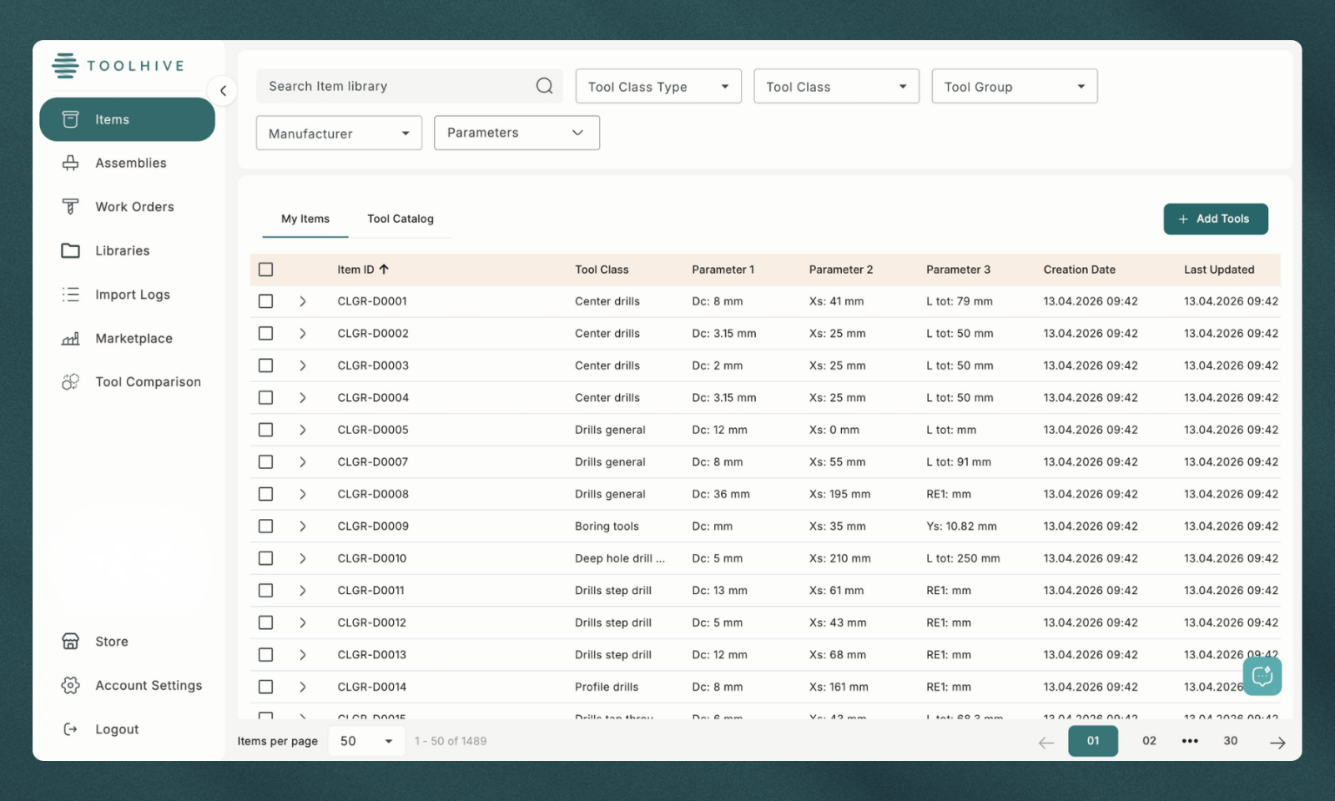1335x801 pixels.
Task: Expand row CLGR-D0002 with its chevron
Action: [x=302, y=334]
